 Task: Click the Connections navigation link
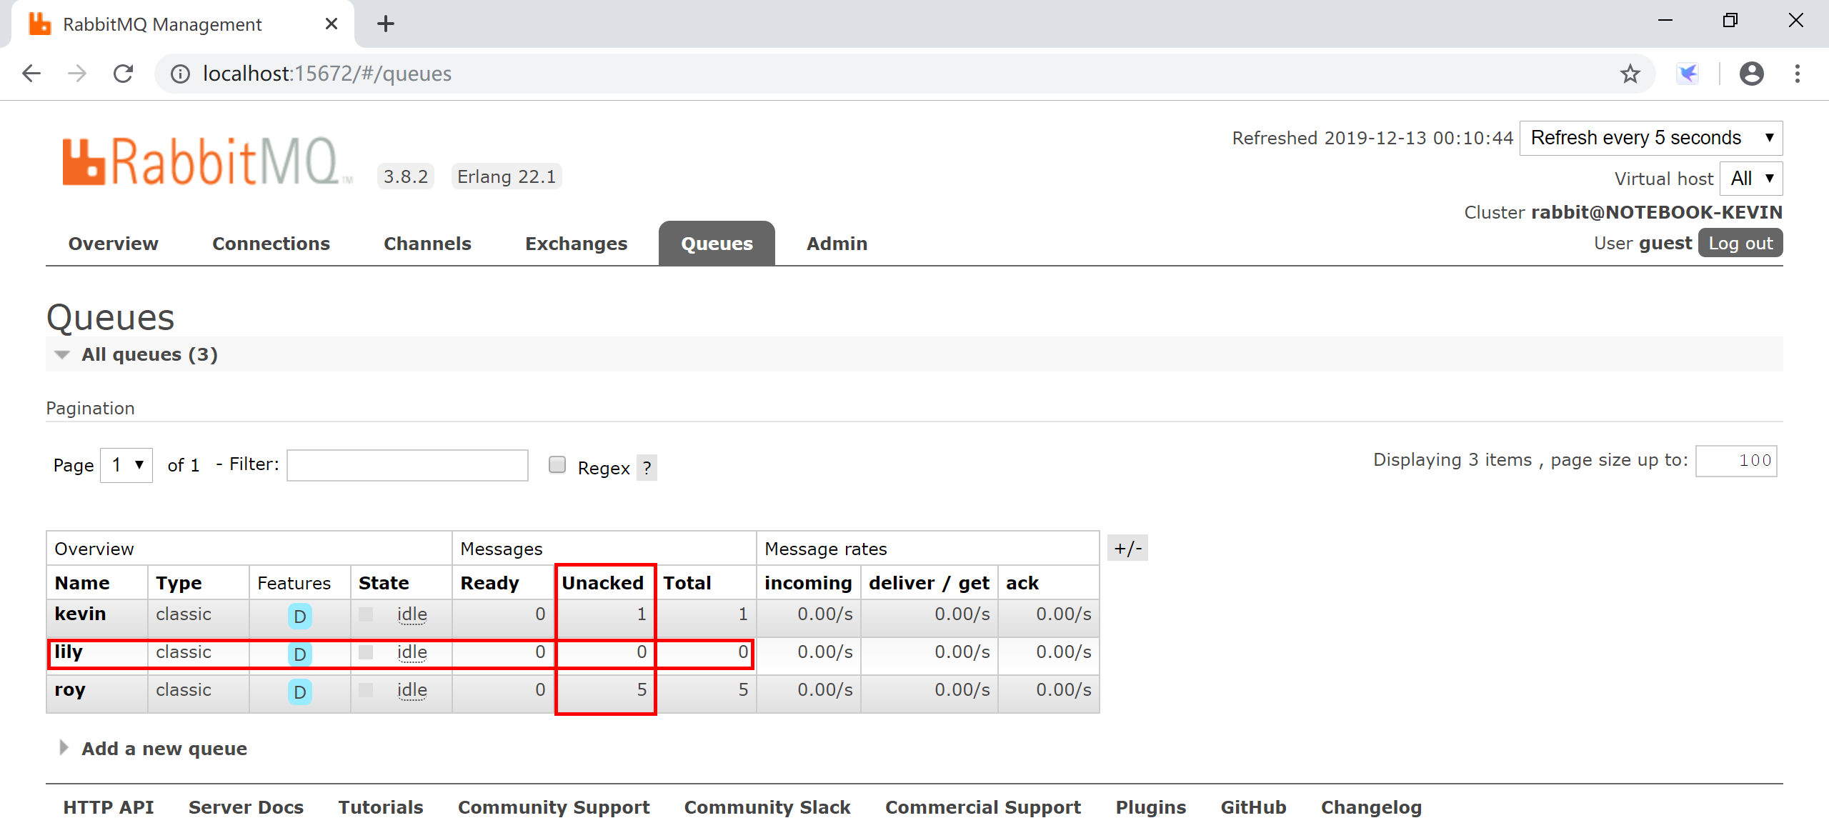point(269,243)
